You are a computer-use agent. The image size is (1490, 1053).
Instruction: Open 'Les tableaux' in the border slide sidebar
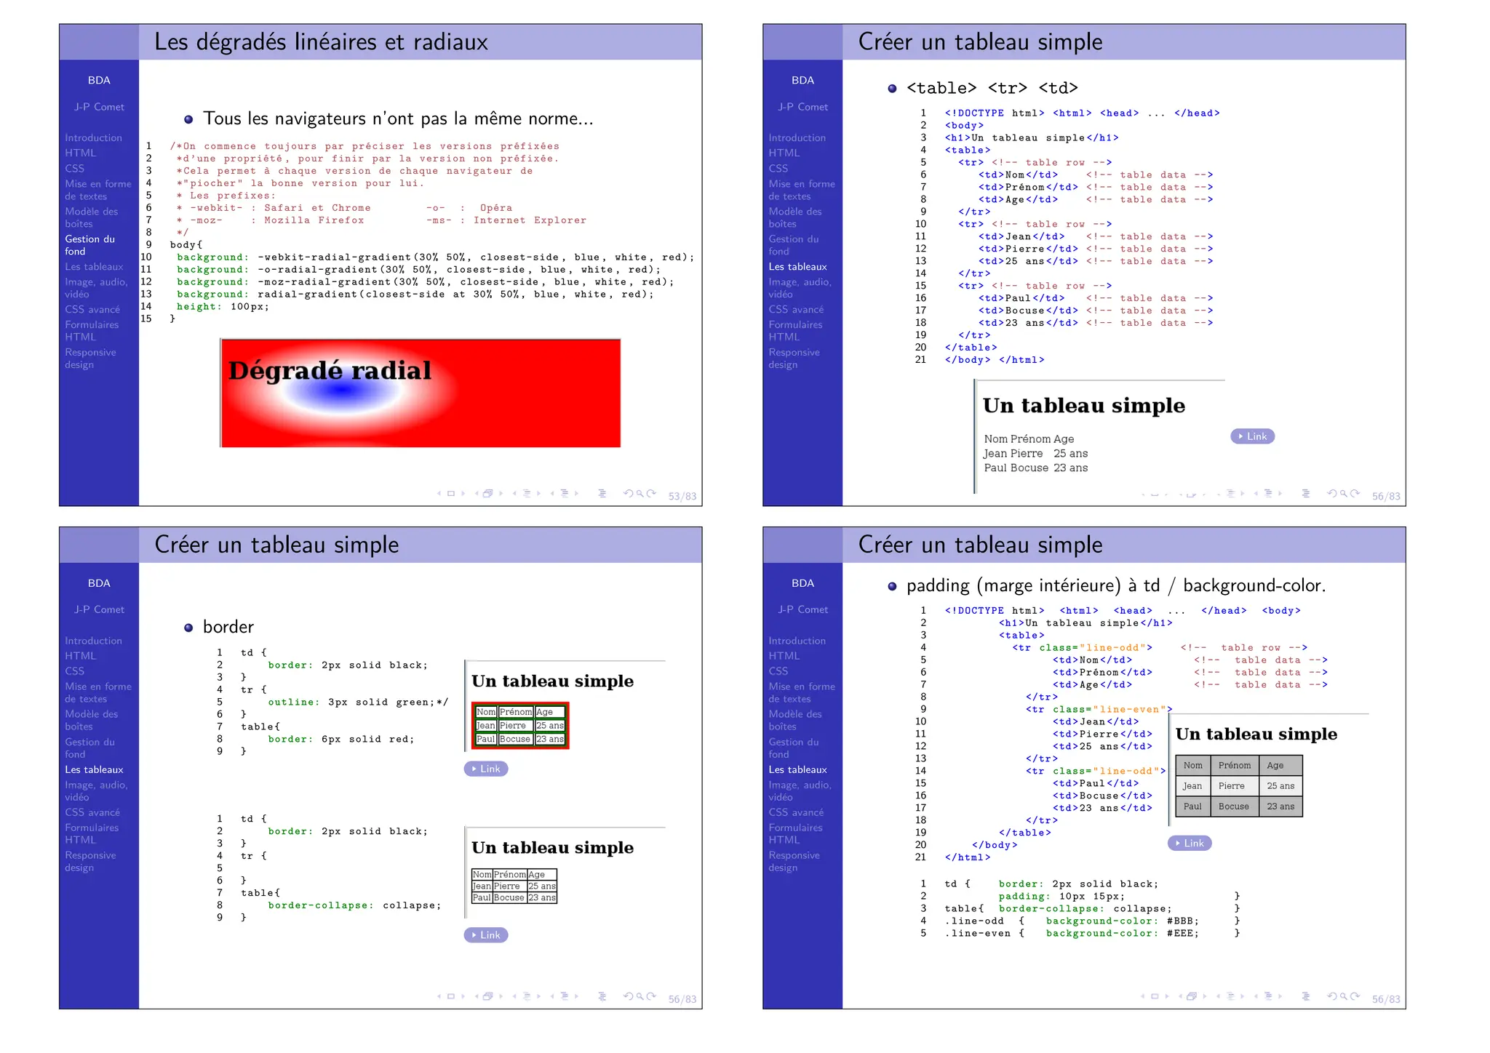(x=94, y=769)
